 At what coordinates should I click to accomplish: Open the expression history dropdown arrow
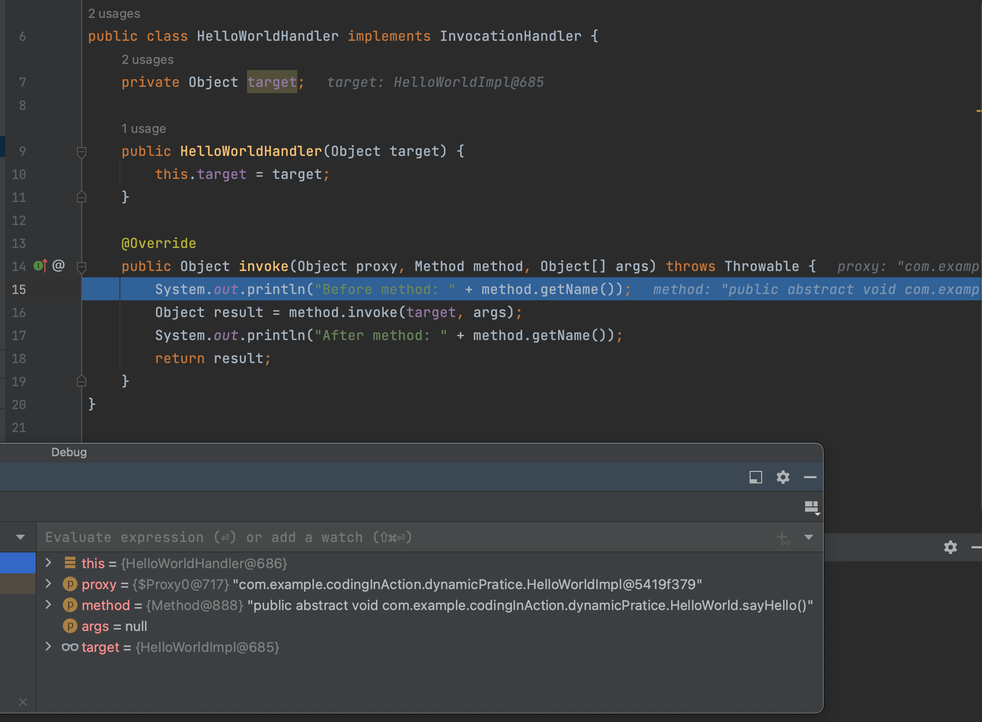808,537
